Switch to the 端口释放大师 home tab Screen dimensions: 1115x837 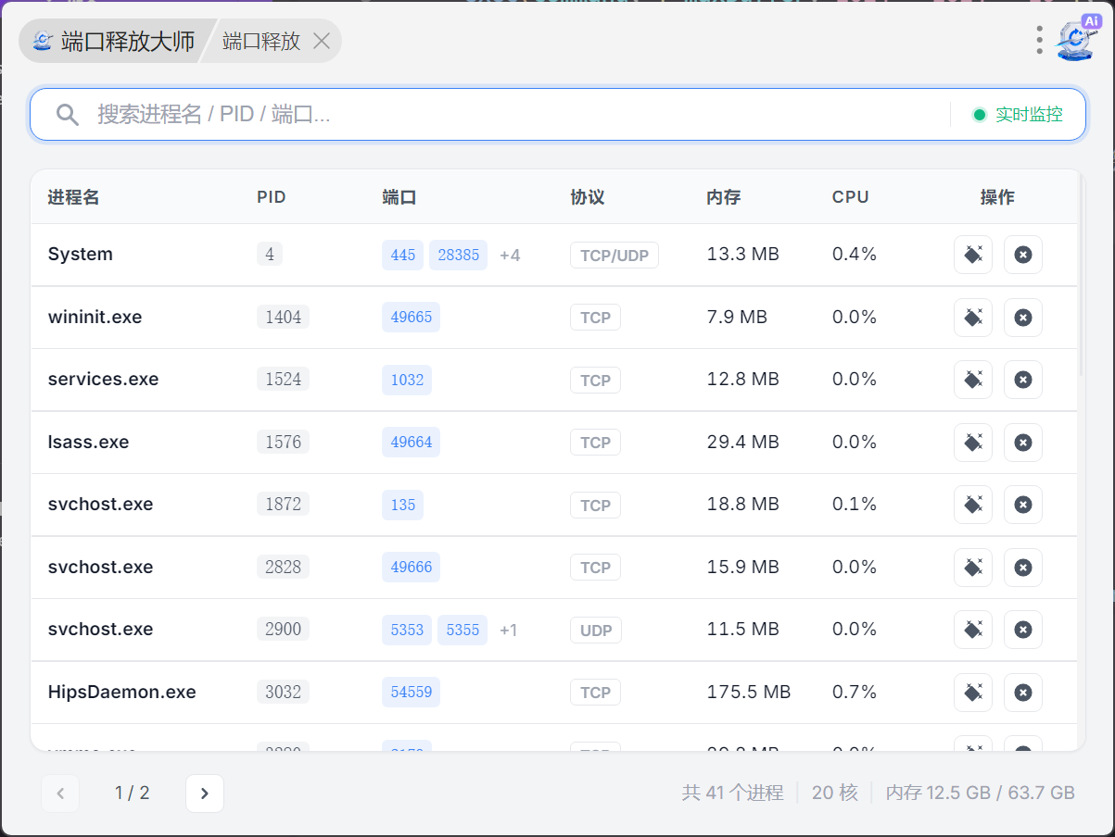point(115,42)
